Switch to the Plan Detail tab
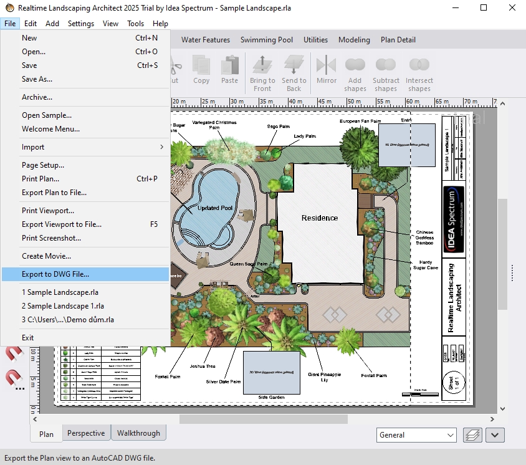This screenshot has width=526, height=465. click(x=398, y=40)
